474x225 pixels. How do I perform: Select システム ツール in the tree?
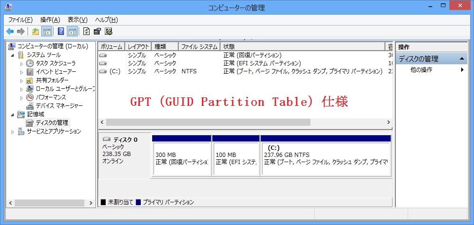point(44,55)
